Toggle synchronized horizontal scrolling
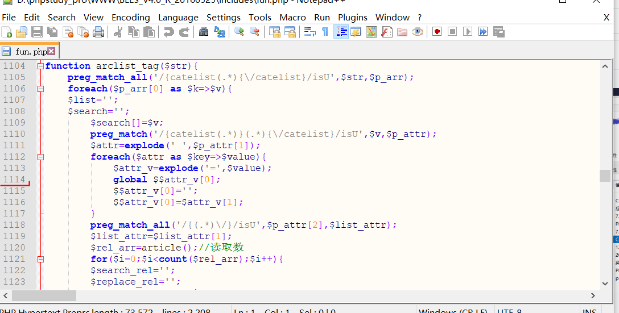Screen dimensions: 619x313 tap(290, 32)
